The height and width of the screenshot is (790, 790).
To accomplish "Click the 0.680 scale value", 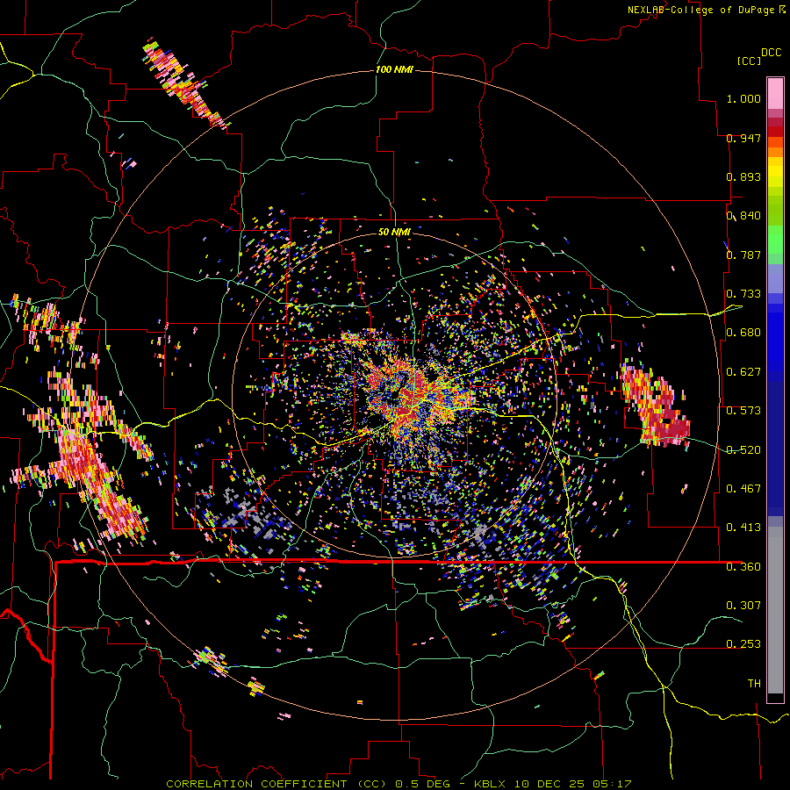I will click(743, 333).
